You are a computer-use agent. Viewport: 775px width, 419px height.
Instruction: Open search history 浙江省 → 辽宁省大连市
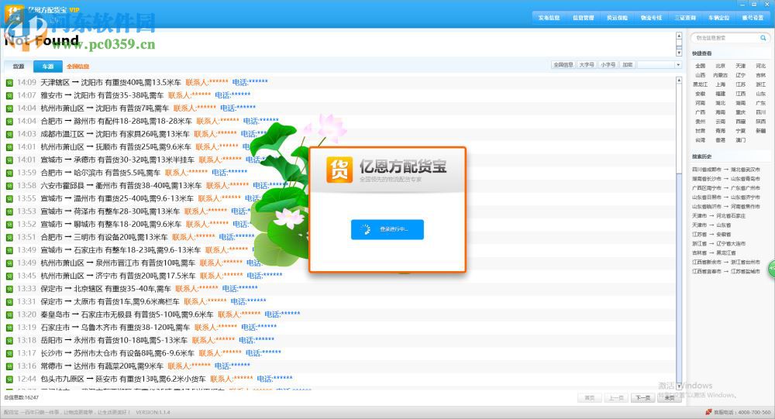click(x=719, y=244)
